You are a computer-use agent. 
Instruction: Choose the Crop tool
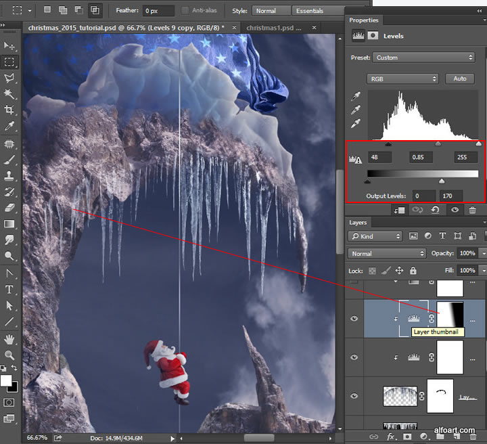coord(9,110)
